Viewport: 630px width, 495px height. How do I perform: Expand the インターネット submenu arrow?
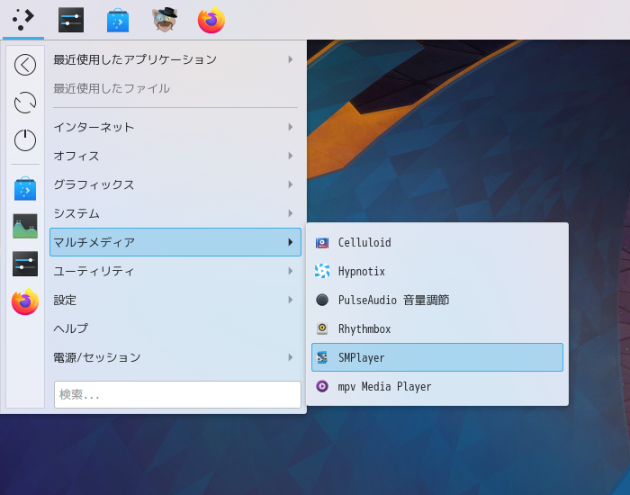290,127
